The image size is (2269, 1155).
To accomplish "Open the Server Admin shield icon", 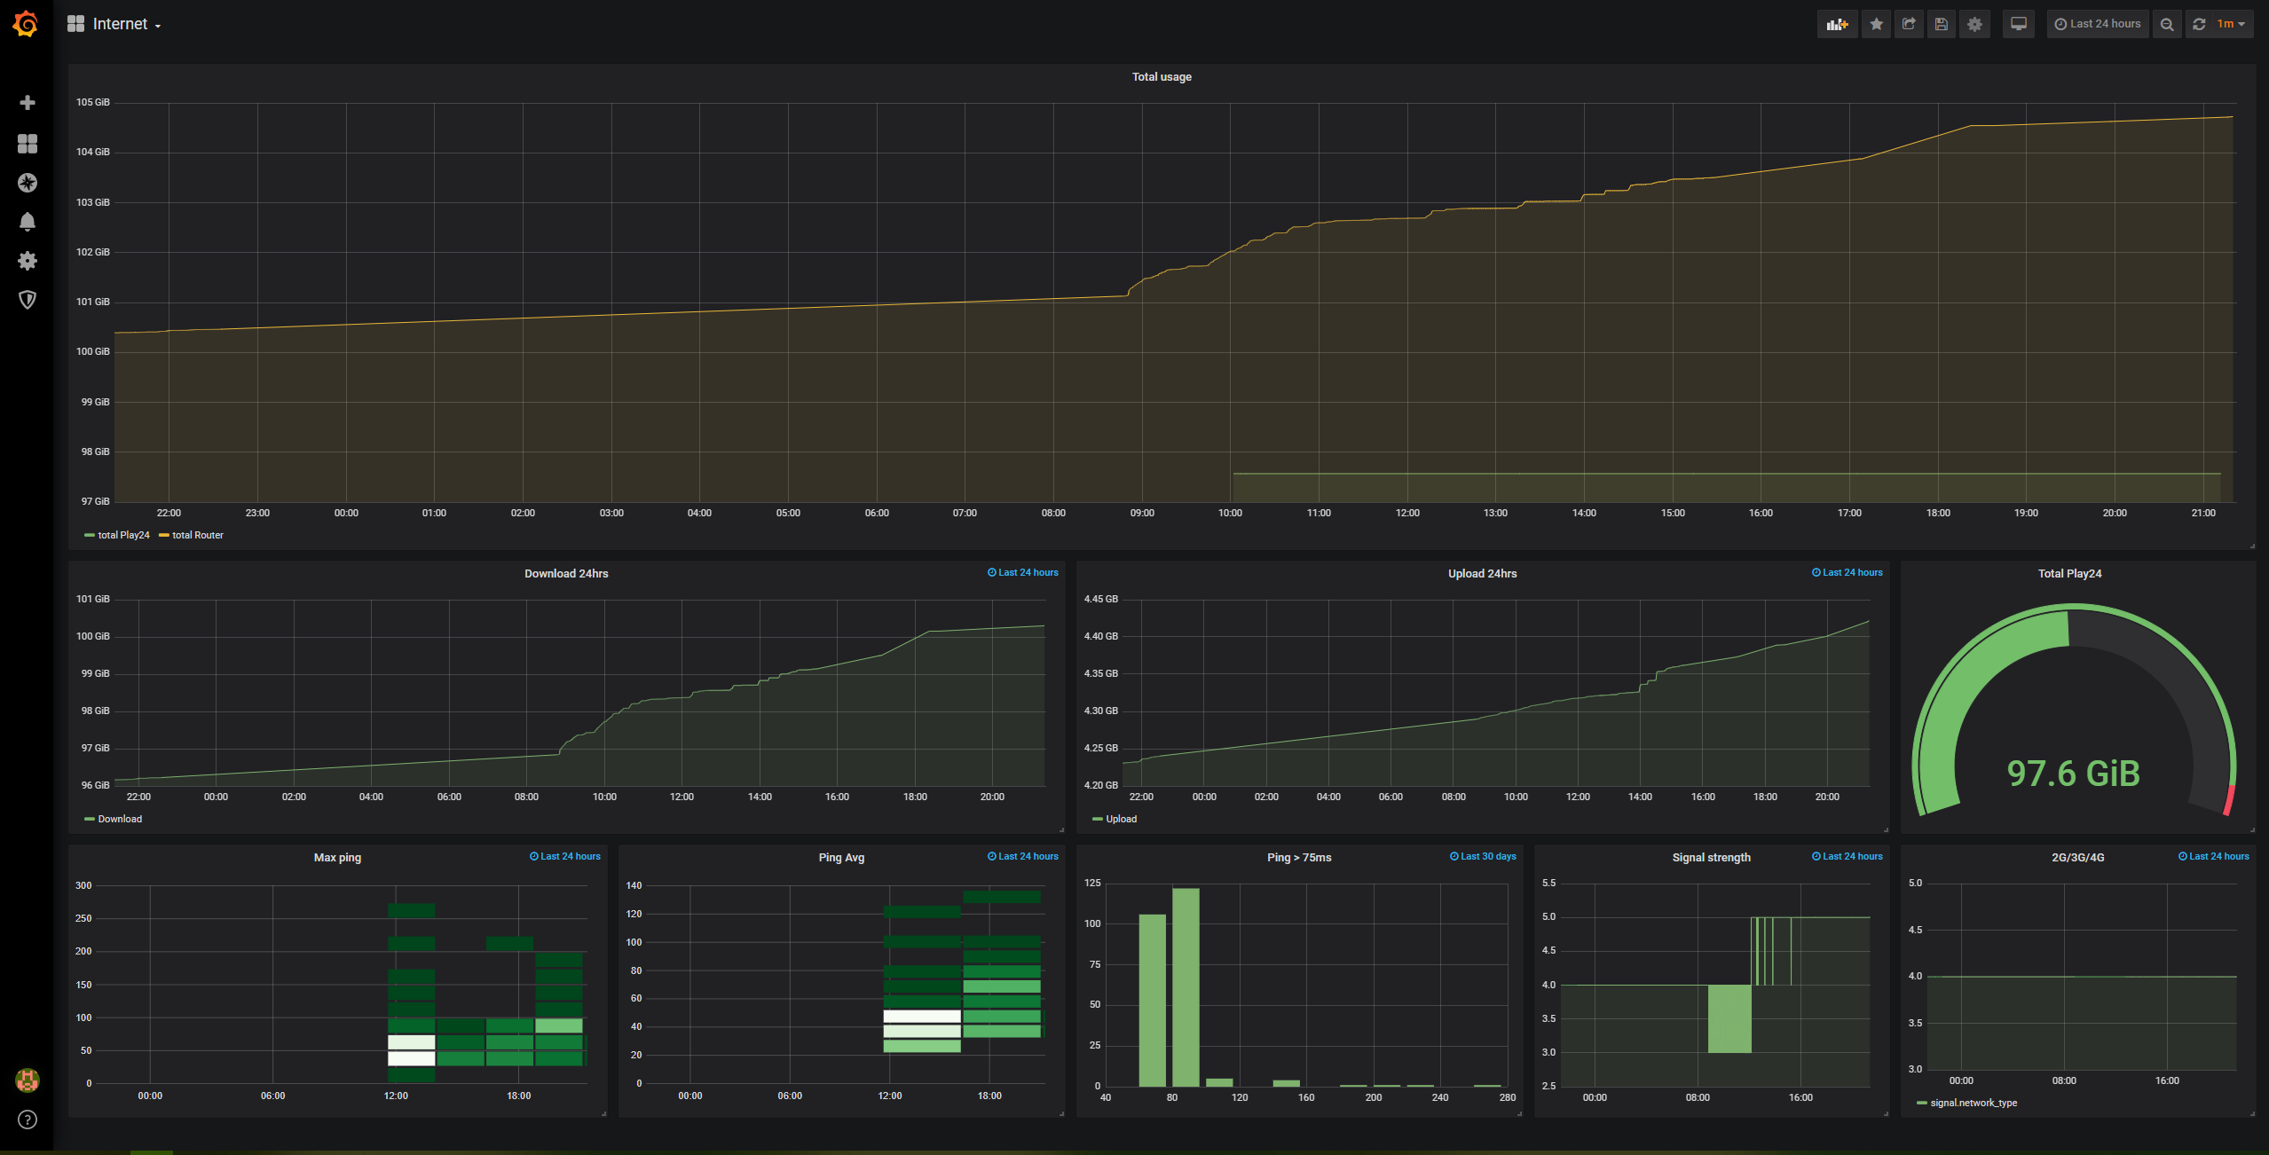I will pyautogui.click(x=28, y=300).
